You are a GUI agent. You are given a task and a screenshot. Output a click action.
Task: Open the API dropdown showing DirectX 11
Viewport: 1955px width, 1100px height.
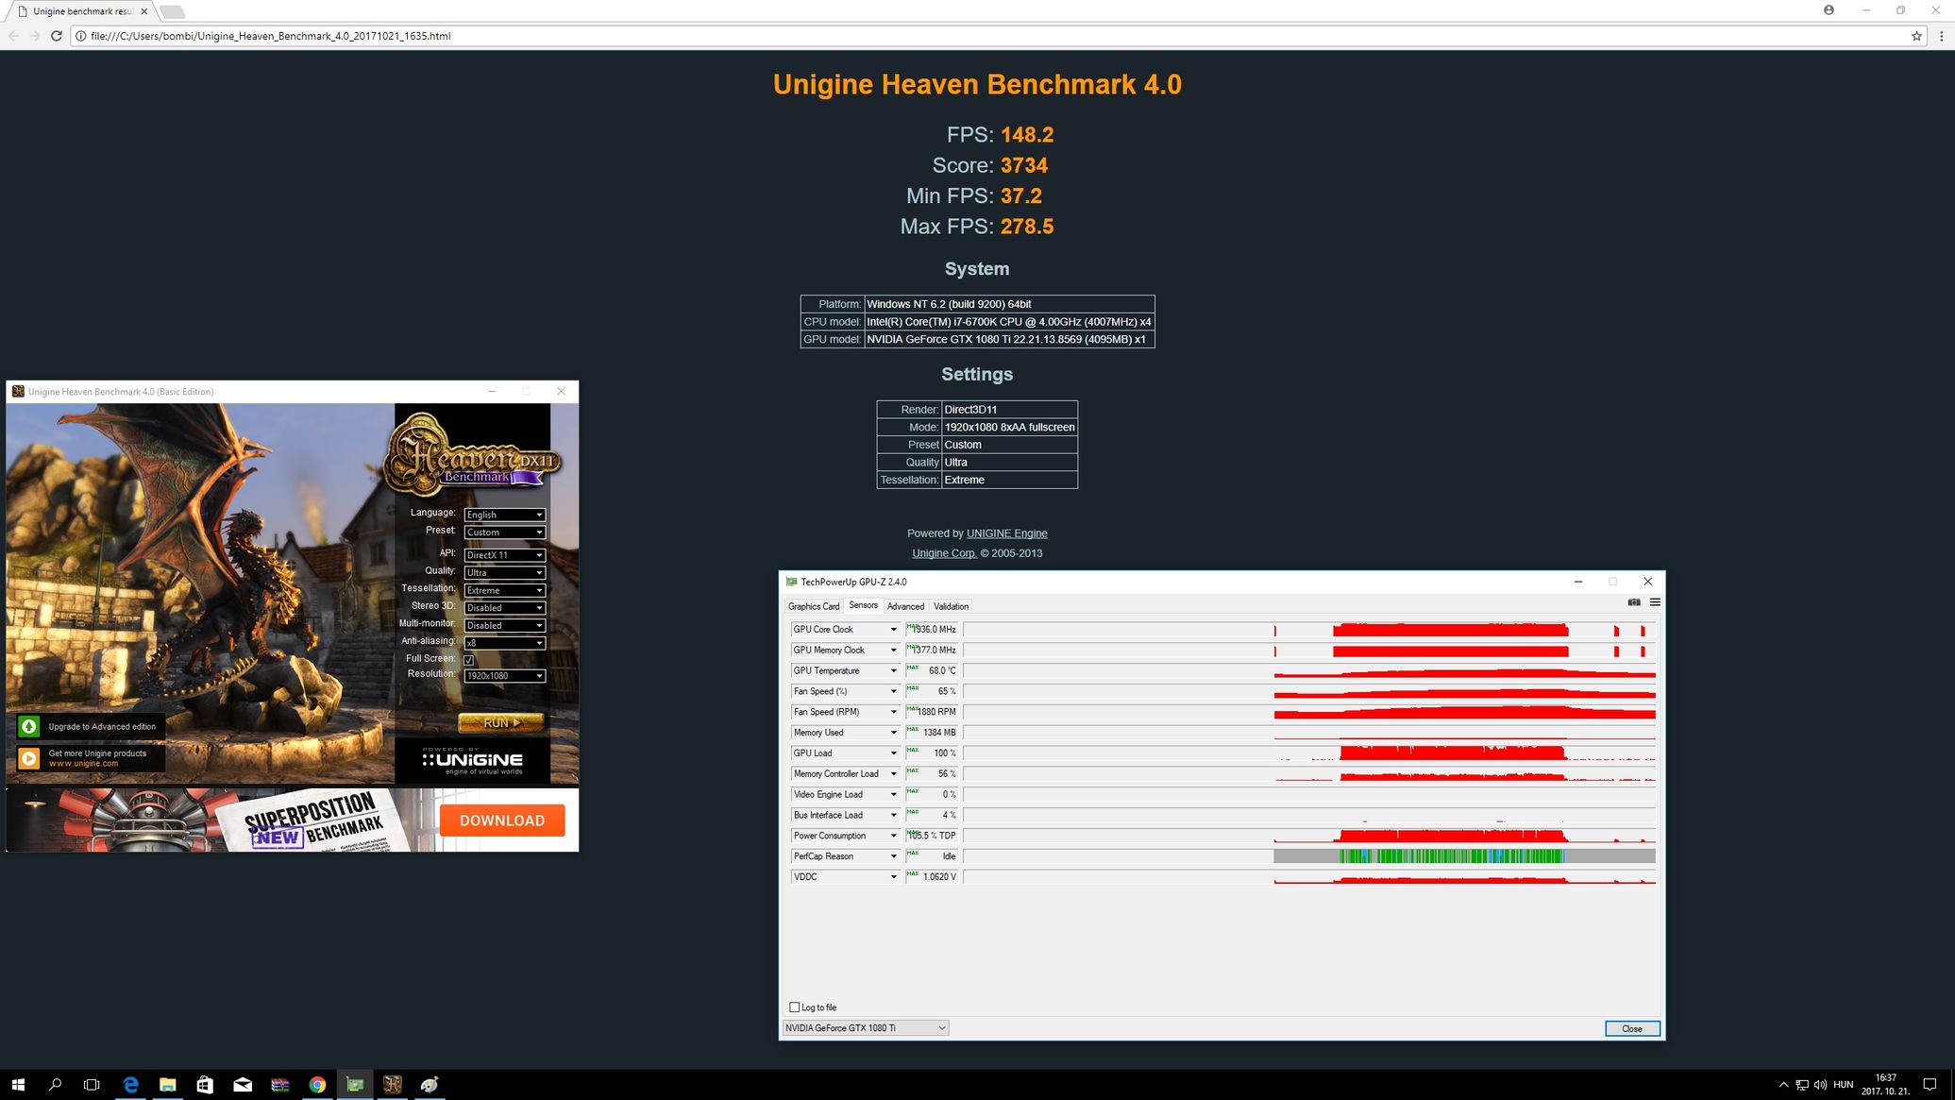[504, 555]
